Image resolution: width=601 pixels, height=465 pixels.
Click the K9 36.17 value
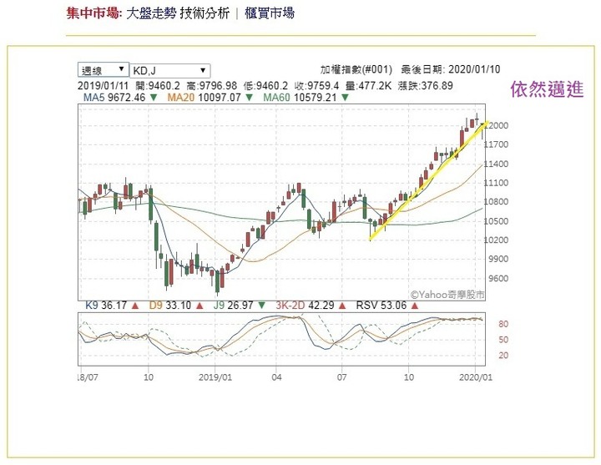106,306
